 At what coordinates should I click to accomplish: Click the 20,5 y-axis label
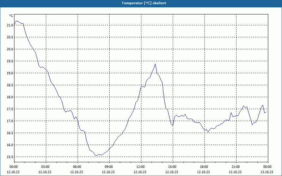(x=10, y=37)
